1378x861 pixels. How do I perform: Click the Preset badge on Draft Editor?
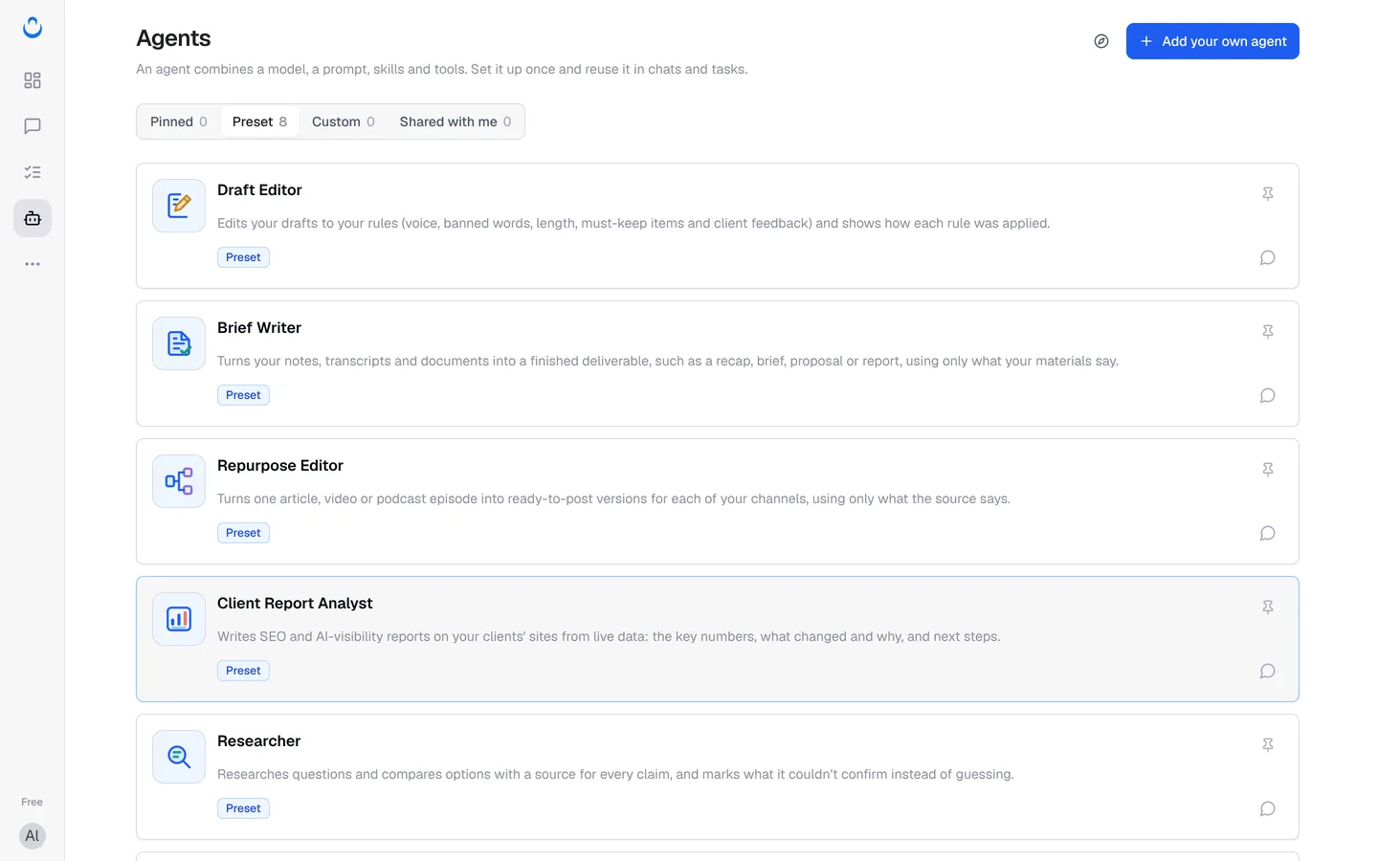[243, 257]
